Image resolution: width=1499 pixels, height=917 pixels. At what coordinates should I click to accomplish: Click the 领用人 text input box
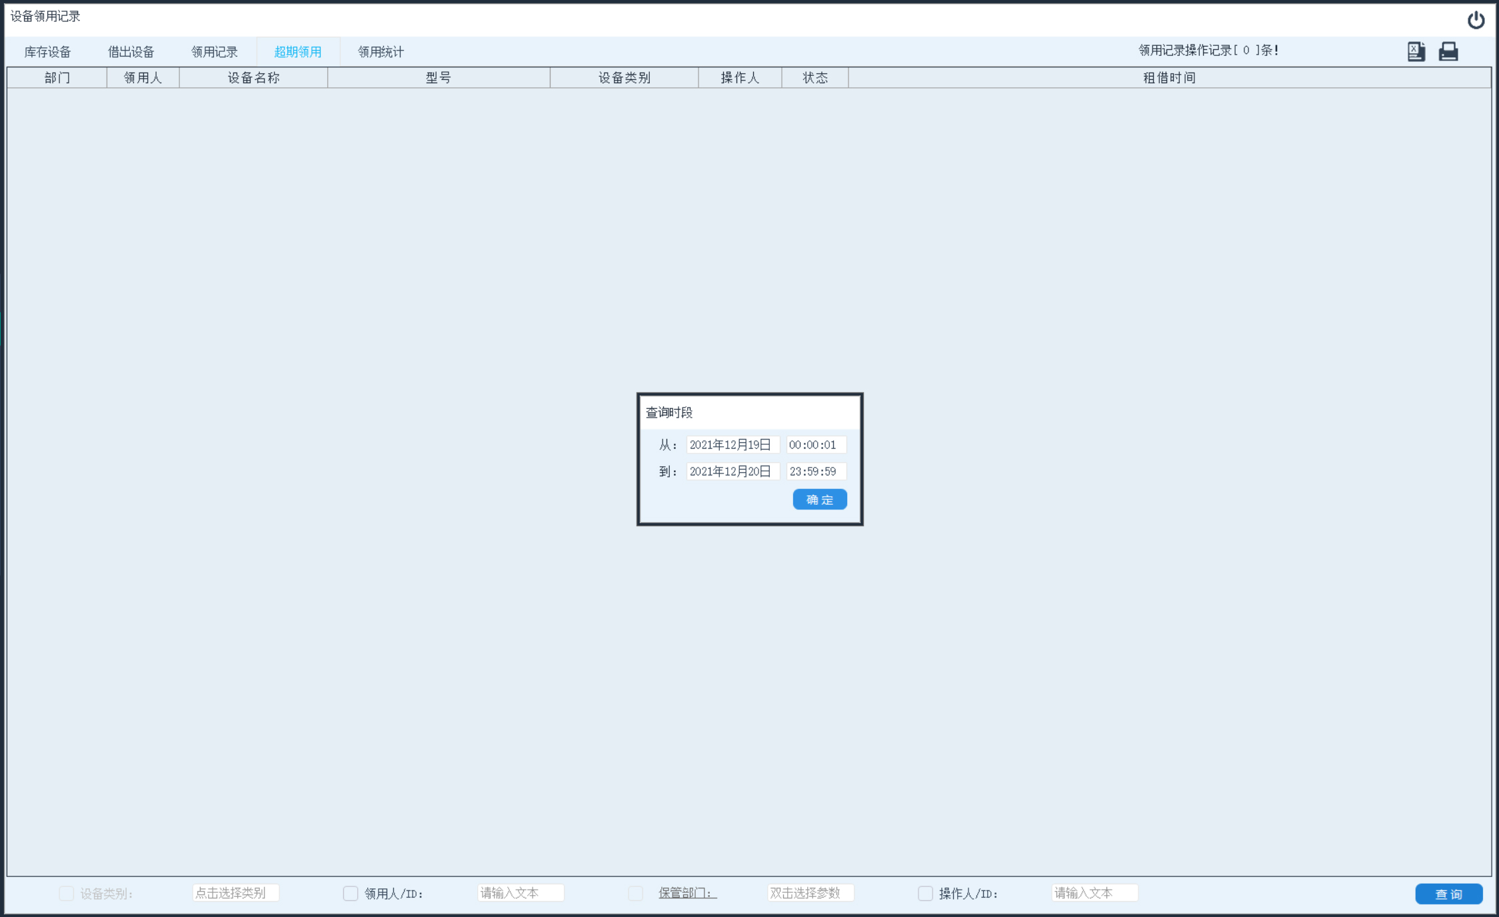(x=521, y=893)
